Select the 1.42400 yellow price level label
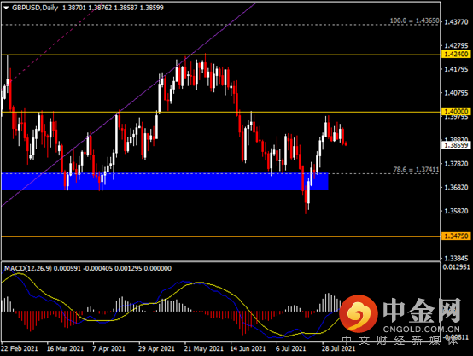 (456, 55)
